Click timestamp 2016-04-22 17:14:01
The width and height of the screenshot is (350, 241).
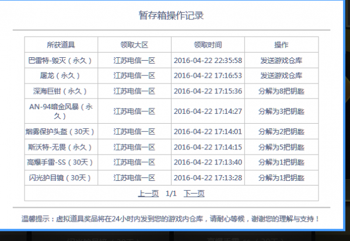tap(208, 131)
